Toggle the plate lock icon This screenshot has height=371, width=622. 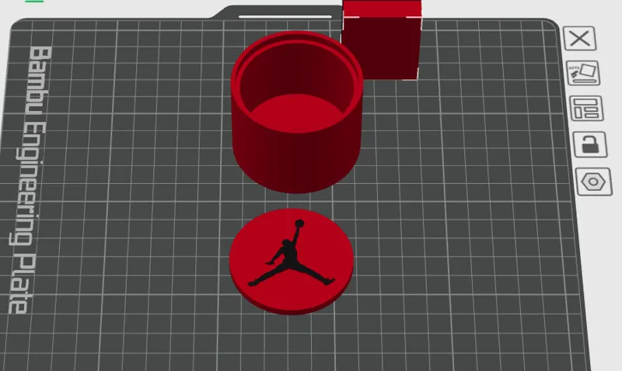coord(590,144)
